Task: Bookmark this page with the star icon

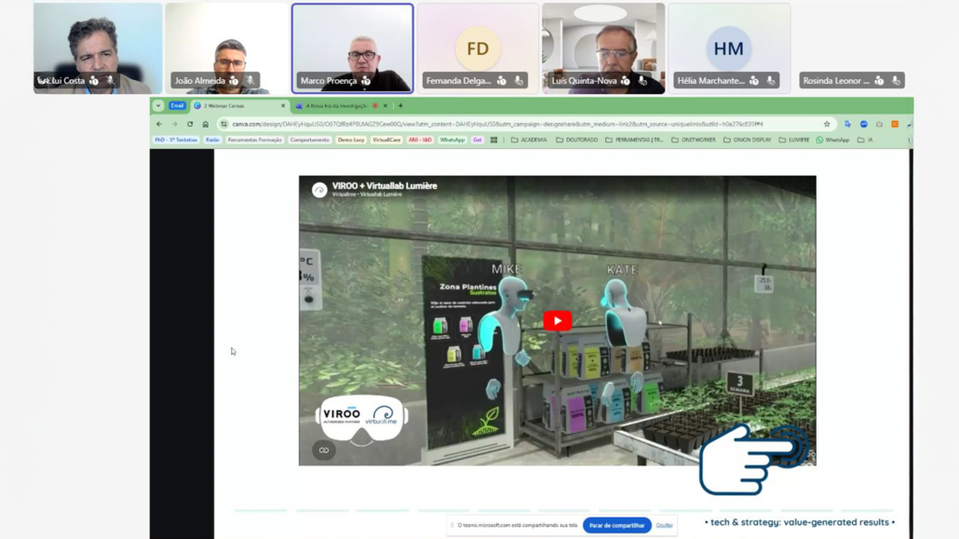Action: click(x=827, y=124)
